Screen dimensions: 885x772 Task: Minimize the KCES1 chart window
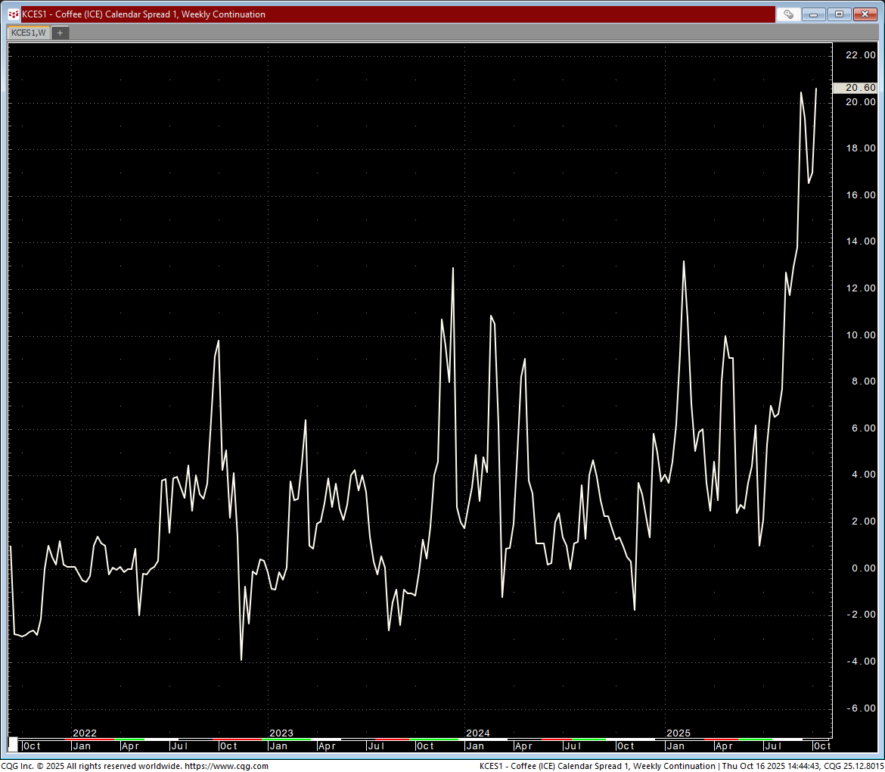[x=814, y=14]
